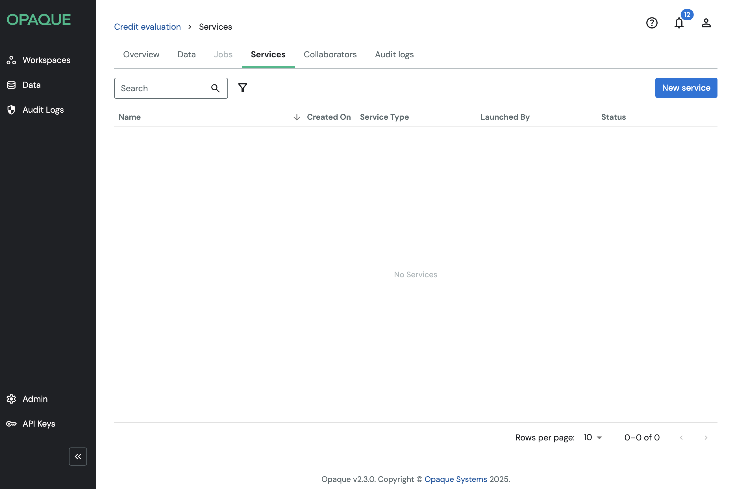Click the 0–0 of 0 pagination text
Viewport: 735px width, 489px height.
[642, 438]
